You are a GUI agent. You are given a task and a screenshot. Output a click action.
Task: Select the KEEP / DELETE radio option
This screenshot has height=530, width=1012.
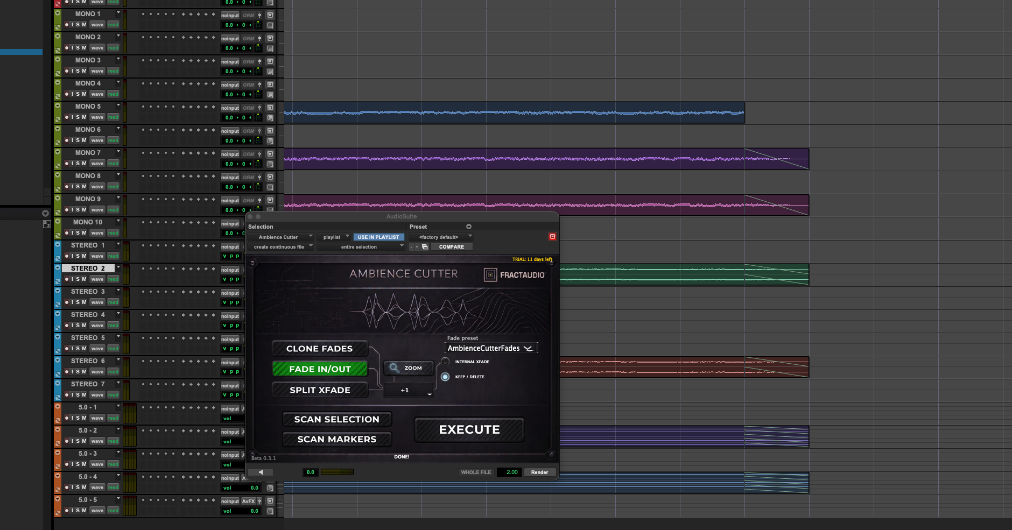click(x=445, y=377)
